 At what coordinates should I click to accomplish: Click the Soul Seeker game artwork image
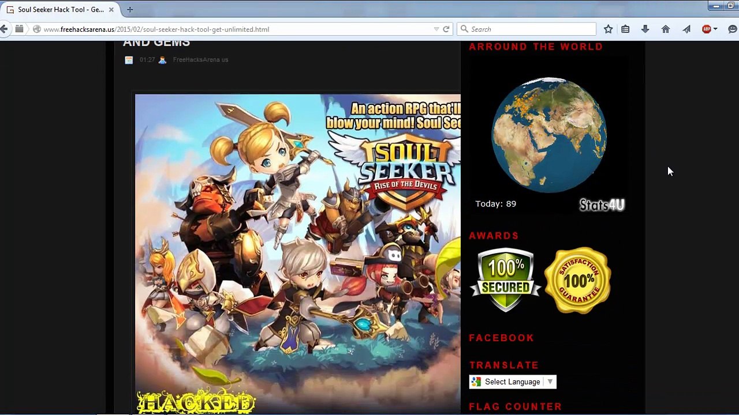pos(298,254)
